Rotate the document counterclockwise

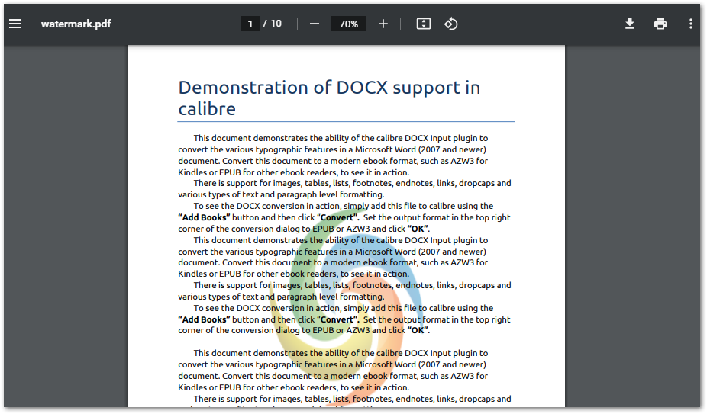[x=451, y=24]
